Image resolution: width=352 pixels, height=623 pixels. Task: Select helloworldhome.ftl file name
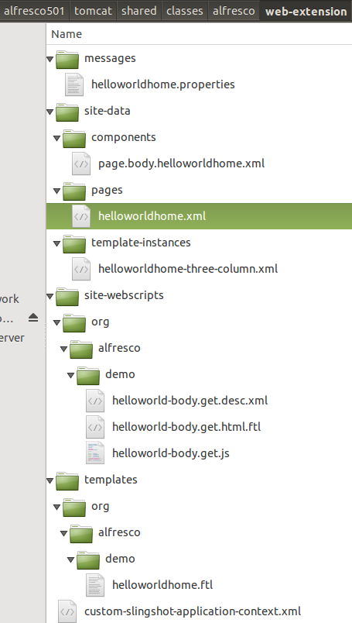pyautogui.click(x=162, y=585)
